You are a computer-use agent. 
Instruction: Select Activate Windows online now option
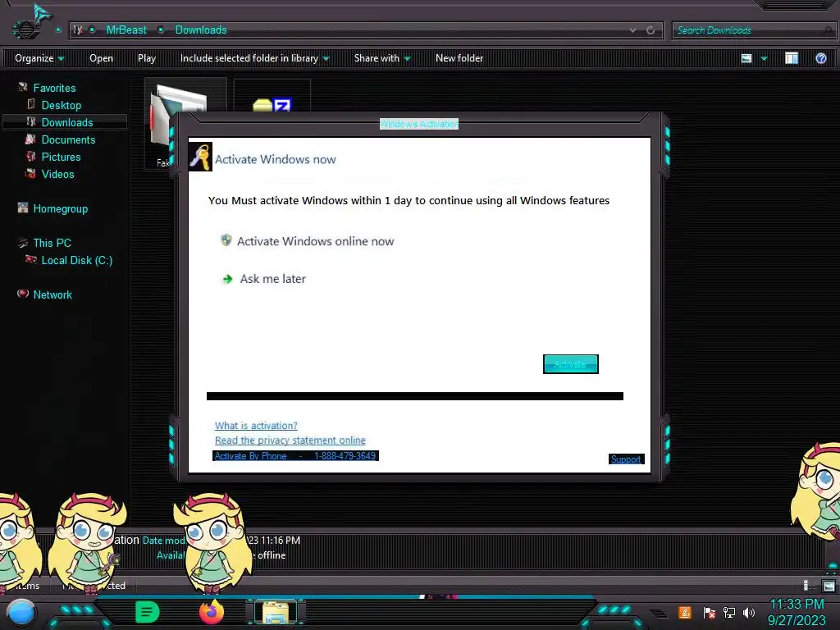click(x=315, y=241)
